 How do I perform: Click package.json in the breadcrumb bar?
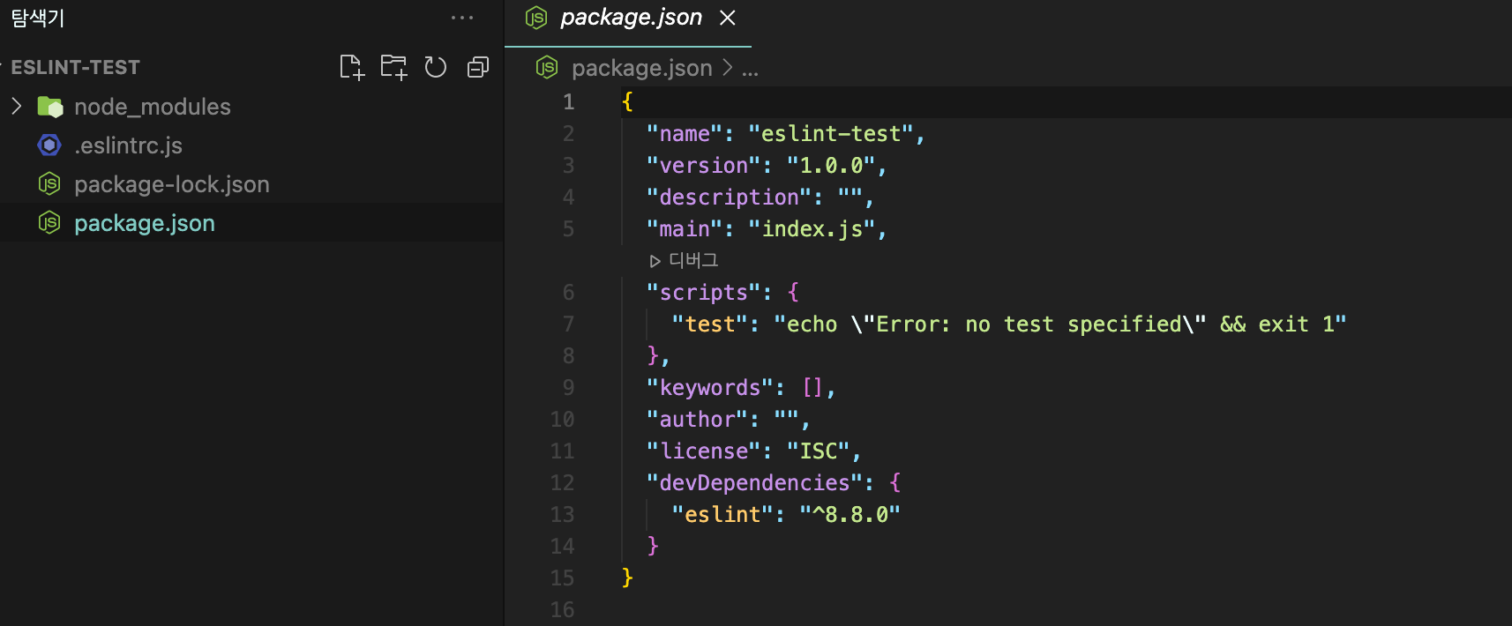[x=641, y=68]
